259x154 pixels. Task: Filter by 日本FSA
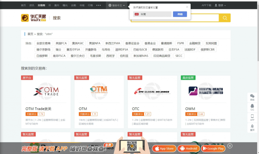(x=174, y=49)
